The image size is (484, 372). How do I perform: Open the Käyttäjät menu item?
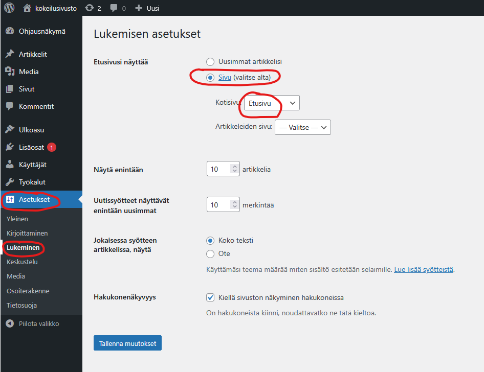(33, 165)
